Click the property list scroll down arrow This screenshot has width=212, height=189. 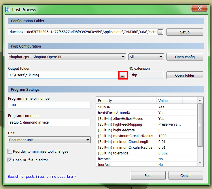click(x=200, y=163)
